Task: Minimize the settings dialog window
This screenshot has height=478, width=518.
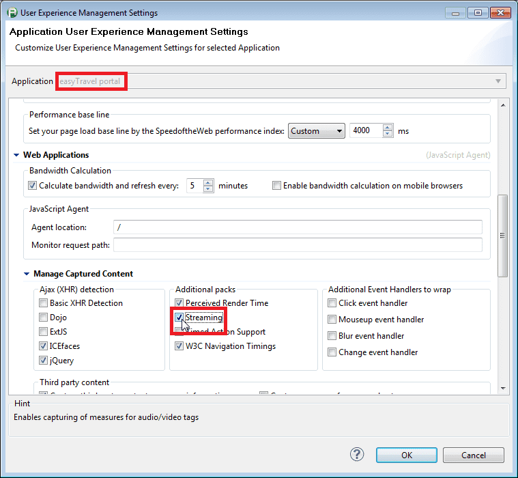Action: (x=455, y=13)
